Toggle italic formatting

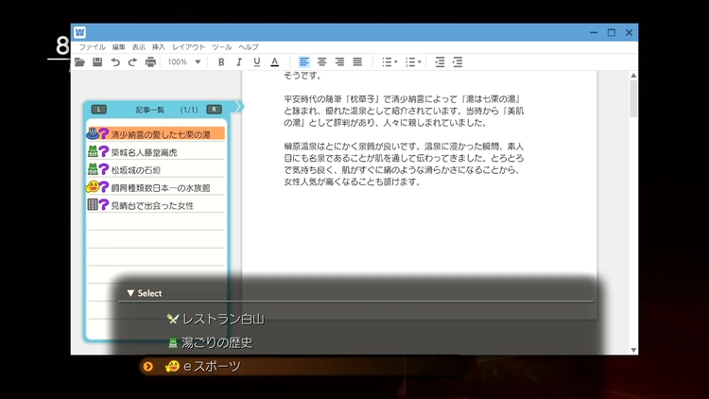pyautogui.click(x=239, y=62)
